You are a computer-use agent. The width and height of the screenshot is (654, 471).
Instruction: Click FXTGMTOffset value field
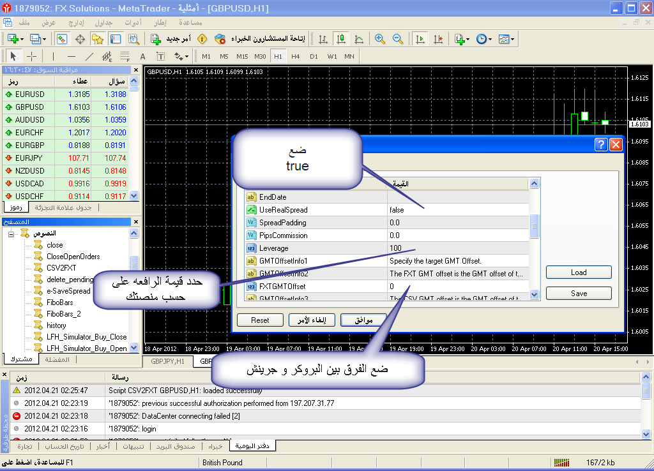coord(458,287)
